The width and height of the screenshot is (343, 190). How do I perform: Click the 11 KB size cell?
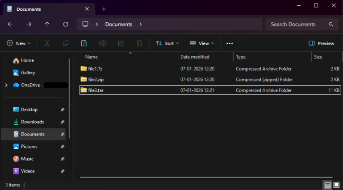click(x=334, y=90)
